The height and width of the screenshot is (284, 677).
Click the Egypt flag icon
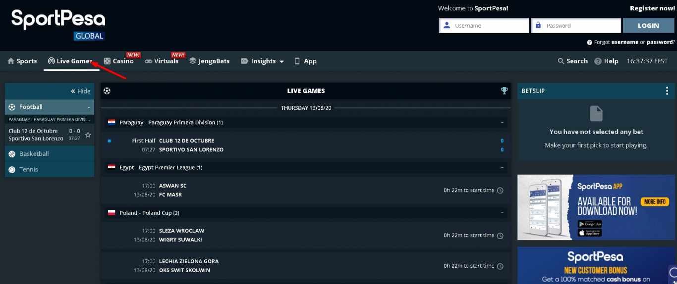pos(112,167)
